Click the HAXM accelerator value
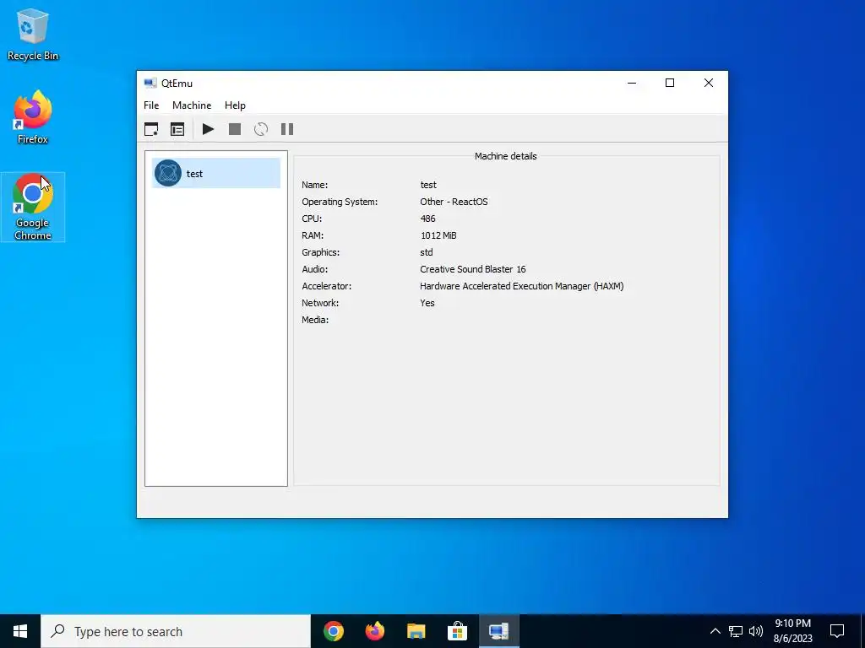865x648 pixels. [521, 286]
